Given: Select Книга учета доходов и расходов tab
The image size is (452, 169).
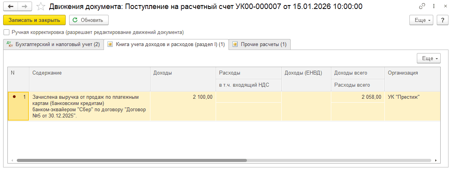Looking at the screenshot, I should tap(166, 44).
